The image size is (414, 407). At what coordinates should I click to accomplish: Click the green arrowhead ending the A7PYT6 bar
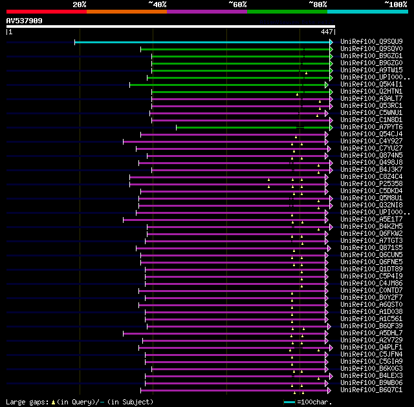[x=331, y=127]
